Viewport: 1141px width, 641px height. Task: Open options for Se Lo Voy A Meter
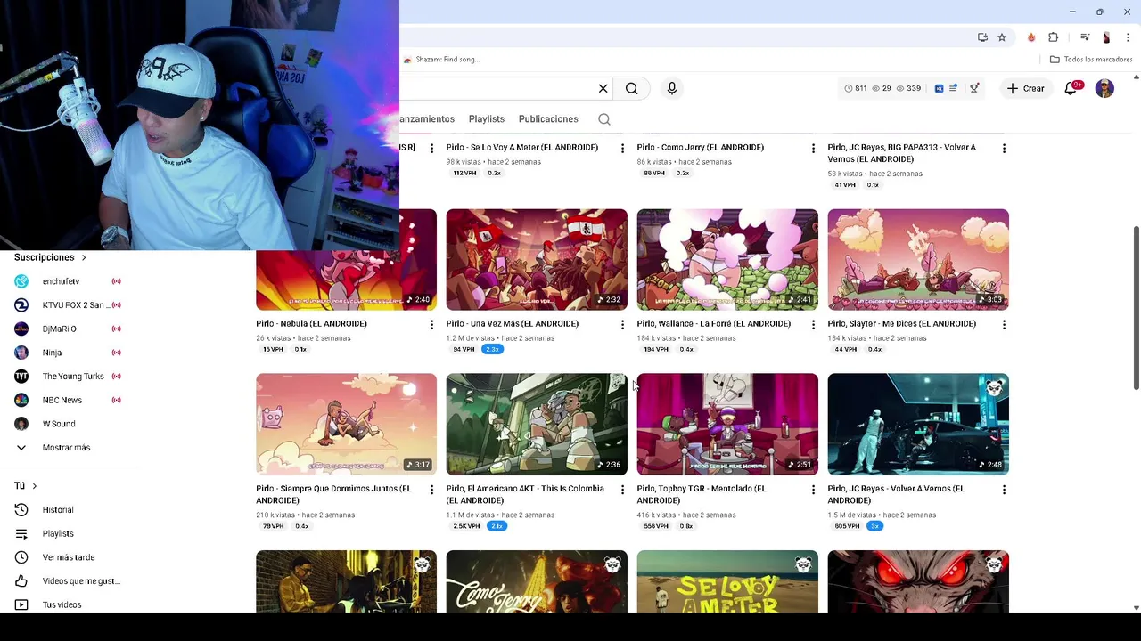[x=622, y=148]
